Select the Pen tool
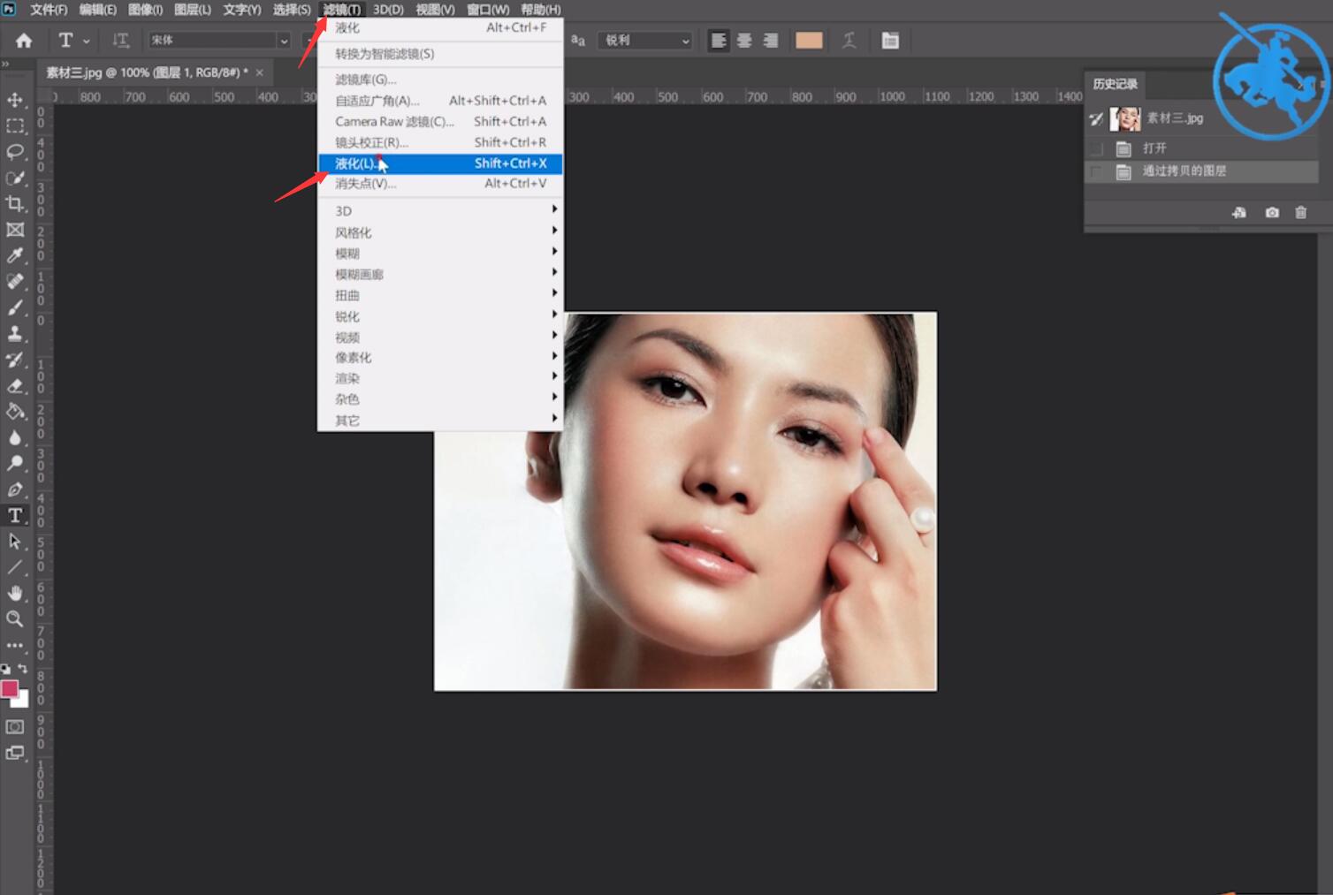 [x=15, y=489]
